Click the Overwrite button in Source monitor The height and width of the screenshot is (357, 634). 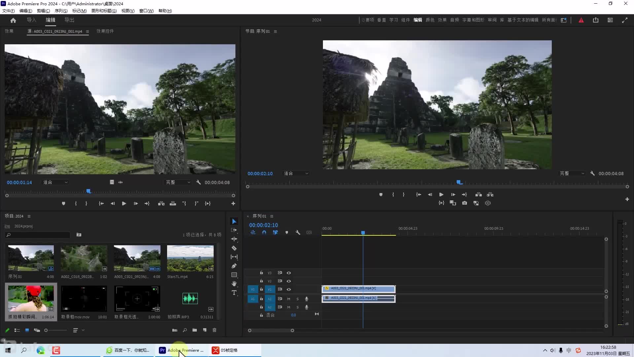pyautogui.click(x=173, y=204)
